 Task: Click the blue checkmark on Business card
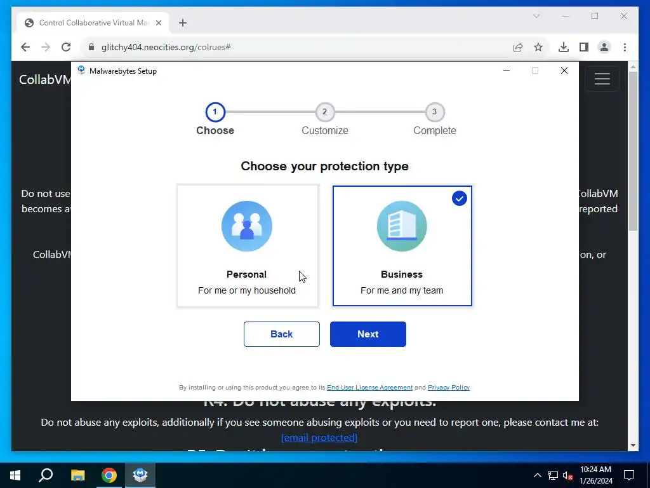pos(460,198)
